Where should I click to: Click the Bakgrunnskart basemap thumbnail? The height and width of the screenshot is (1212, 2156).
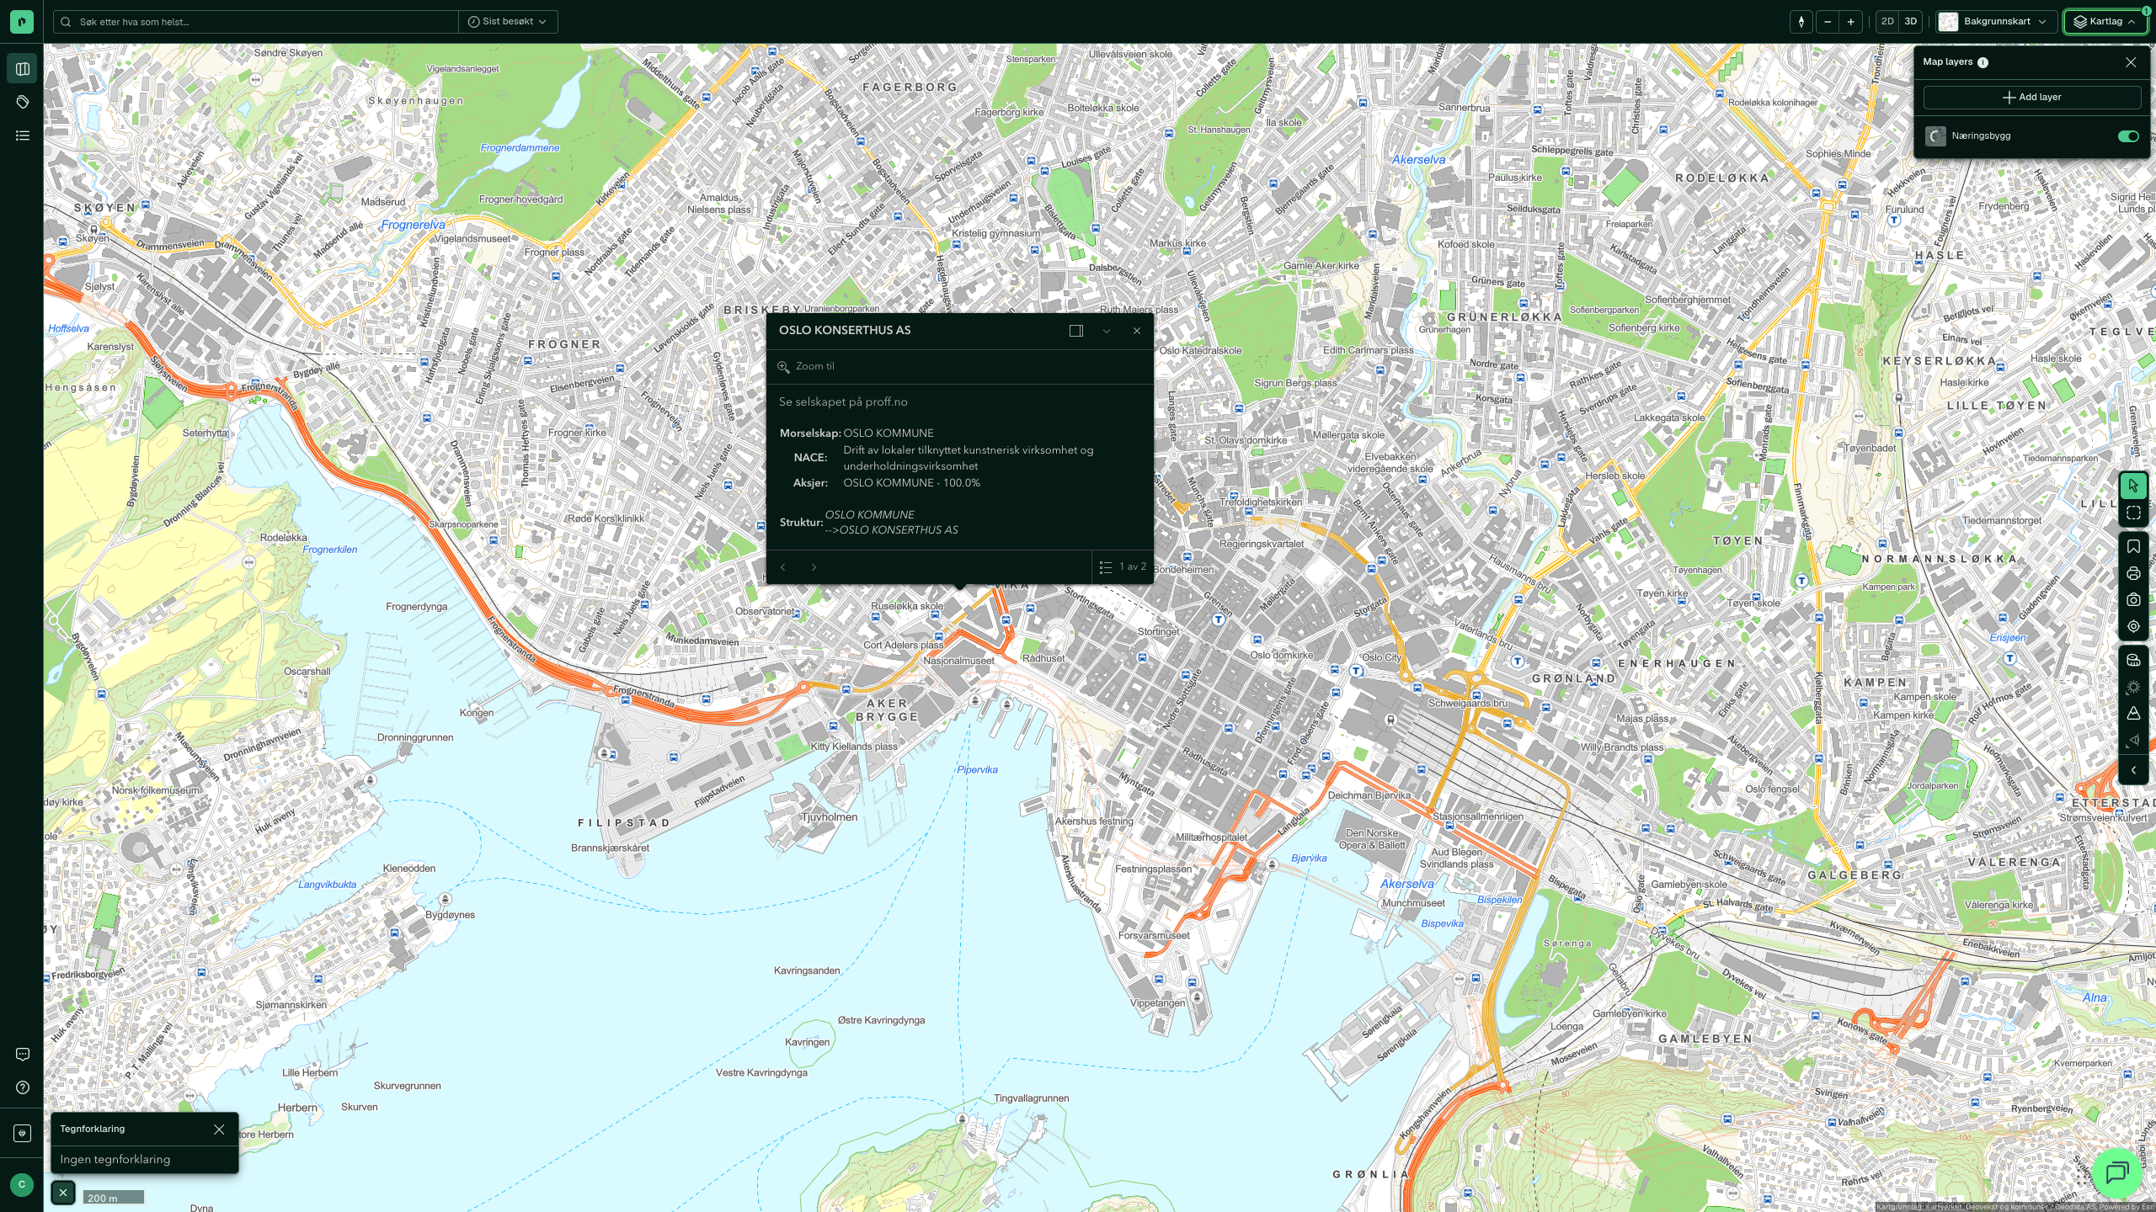[x=1948, y=22]
